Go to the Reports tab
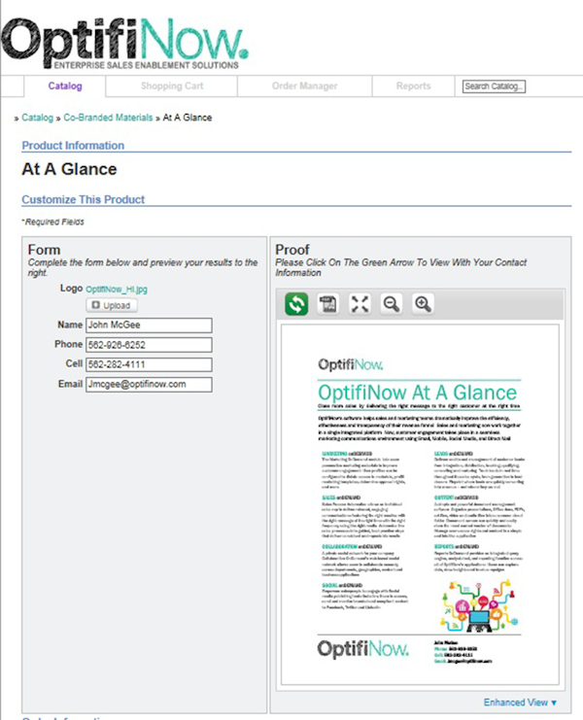The width and height of the screenshot is (583, 720). [x=413, y=86]
